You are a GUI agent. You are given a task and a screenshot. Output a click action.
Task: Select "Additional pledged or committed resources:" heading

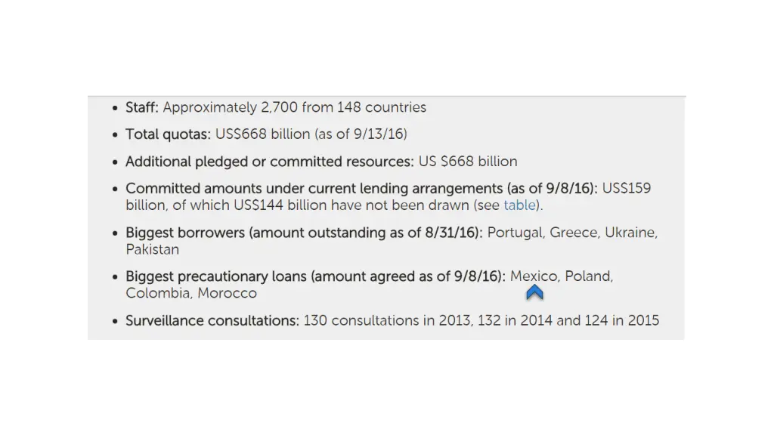tap(270, 162)
